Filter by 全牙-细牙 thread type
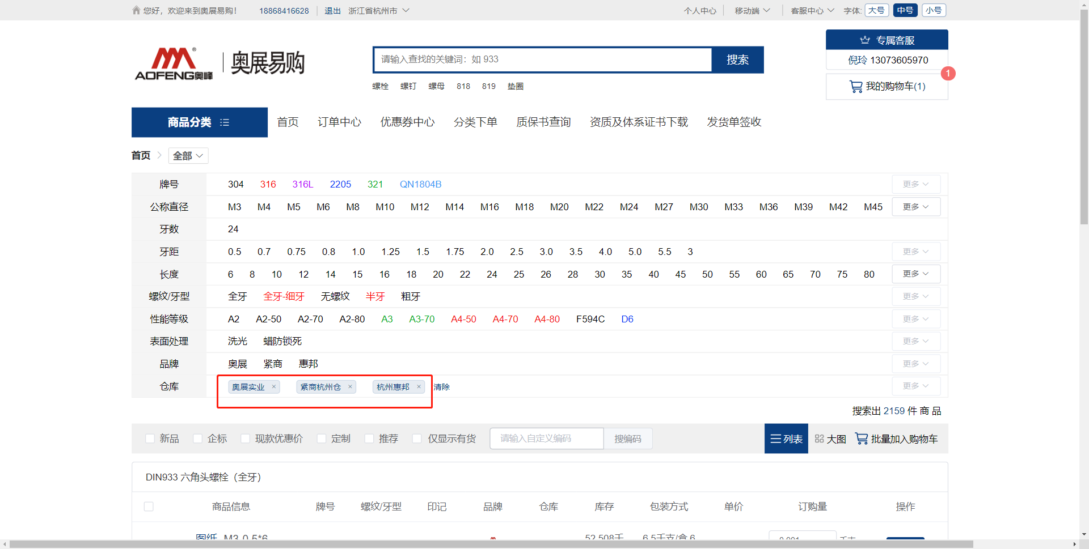Image resolution: width=1089 pixels, height=549 pixels. (x=284, y=296)
